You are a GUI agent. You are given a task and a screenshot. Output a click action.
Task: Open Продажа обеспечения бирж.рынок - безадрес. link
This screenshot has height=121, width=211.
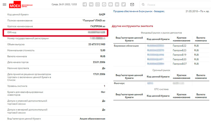click(139, 11)
